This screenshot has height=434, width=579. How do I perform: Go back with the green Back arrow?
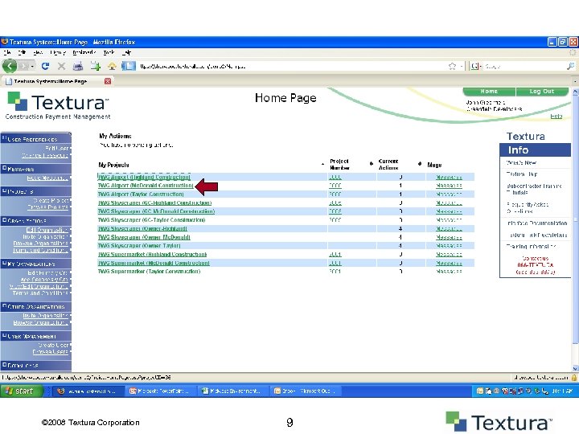point(10,66)
